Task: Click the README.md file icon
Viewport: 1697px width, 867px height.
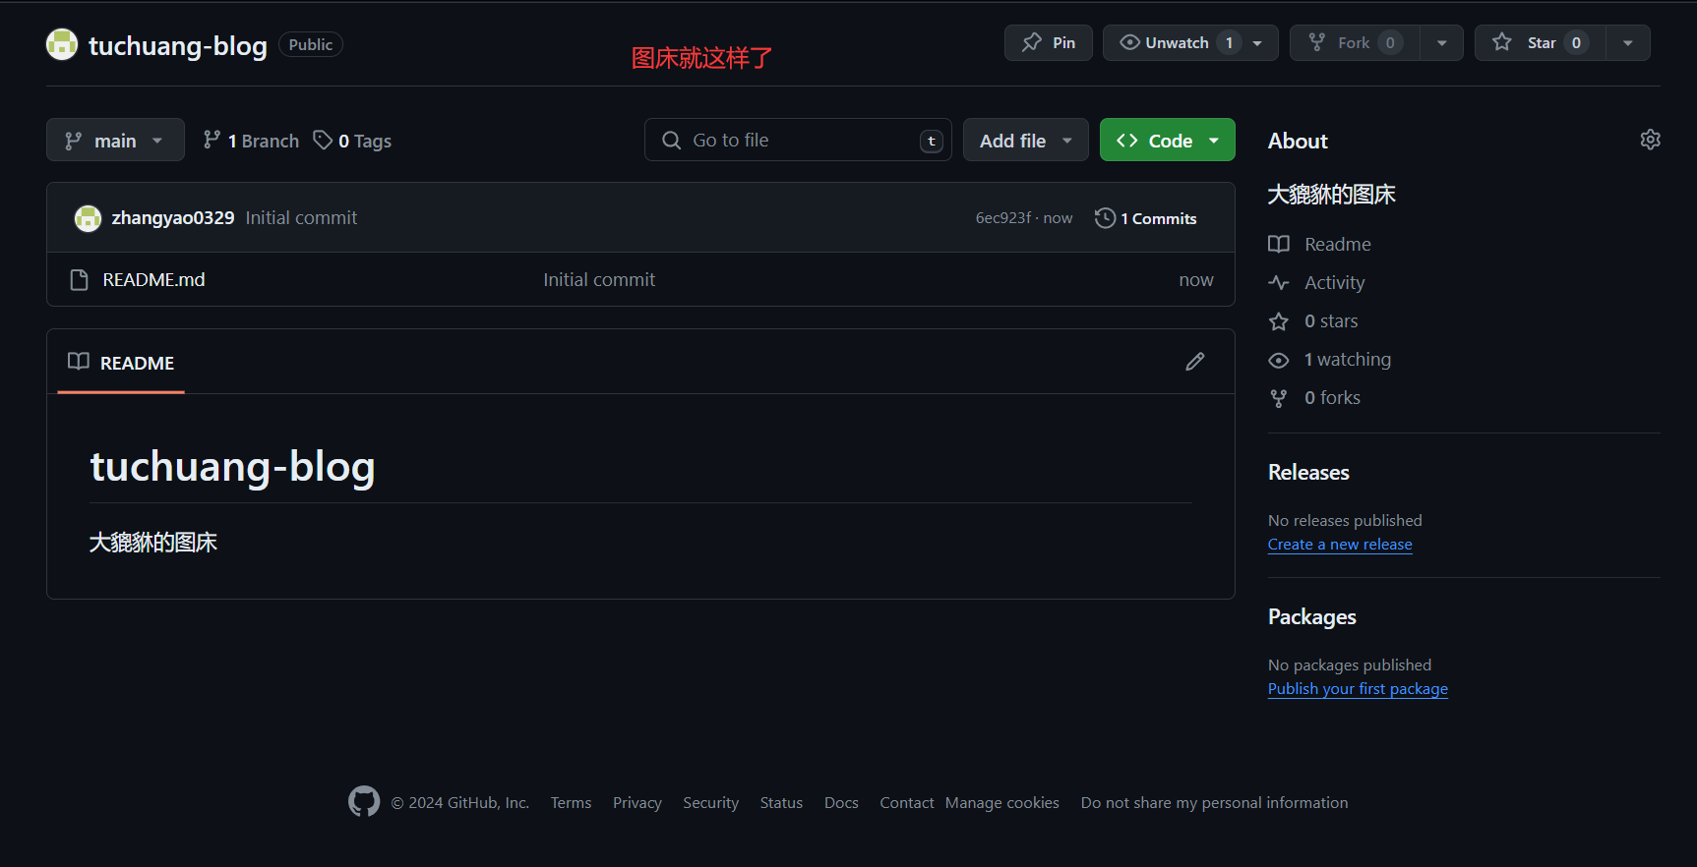Action: [80, 280]
